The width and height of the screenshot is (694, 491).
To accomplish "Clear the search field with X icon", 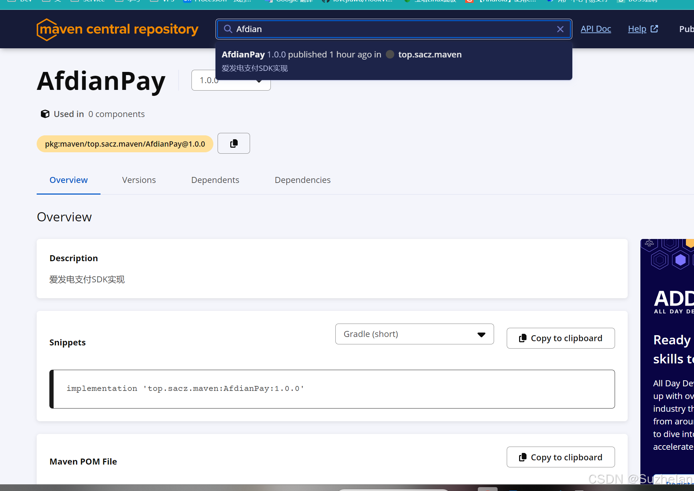I will click(x=560, y=29).
